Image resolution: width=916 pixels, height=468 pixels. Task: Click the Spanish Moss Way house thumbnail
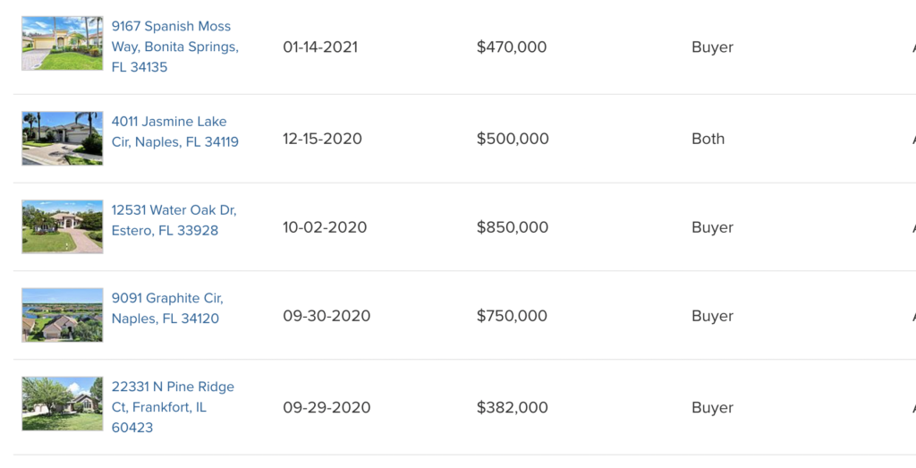point(62,43)
